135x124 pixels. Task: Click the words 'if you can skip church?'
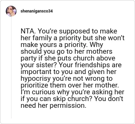click(56, 99)
